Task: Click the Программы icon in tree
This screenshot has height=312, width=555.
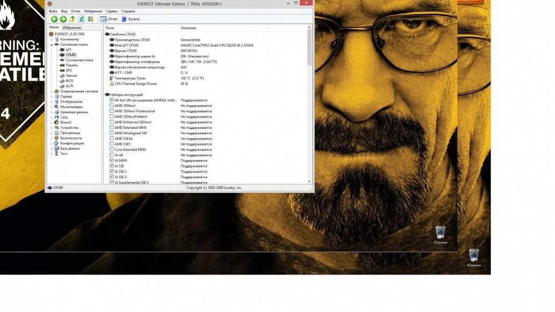Action: pyautogui.click(x=56, y=133)
